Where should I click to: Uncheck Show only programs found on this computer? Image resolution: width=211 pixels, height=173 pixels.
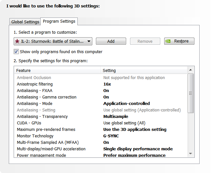click(x=16, y=52)
